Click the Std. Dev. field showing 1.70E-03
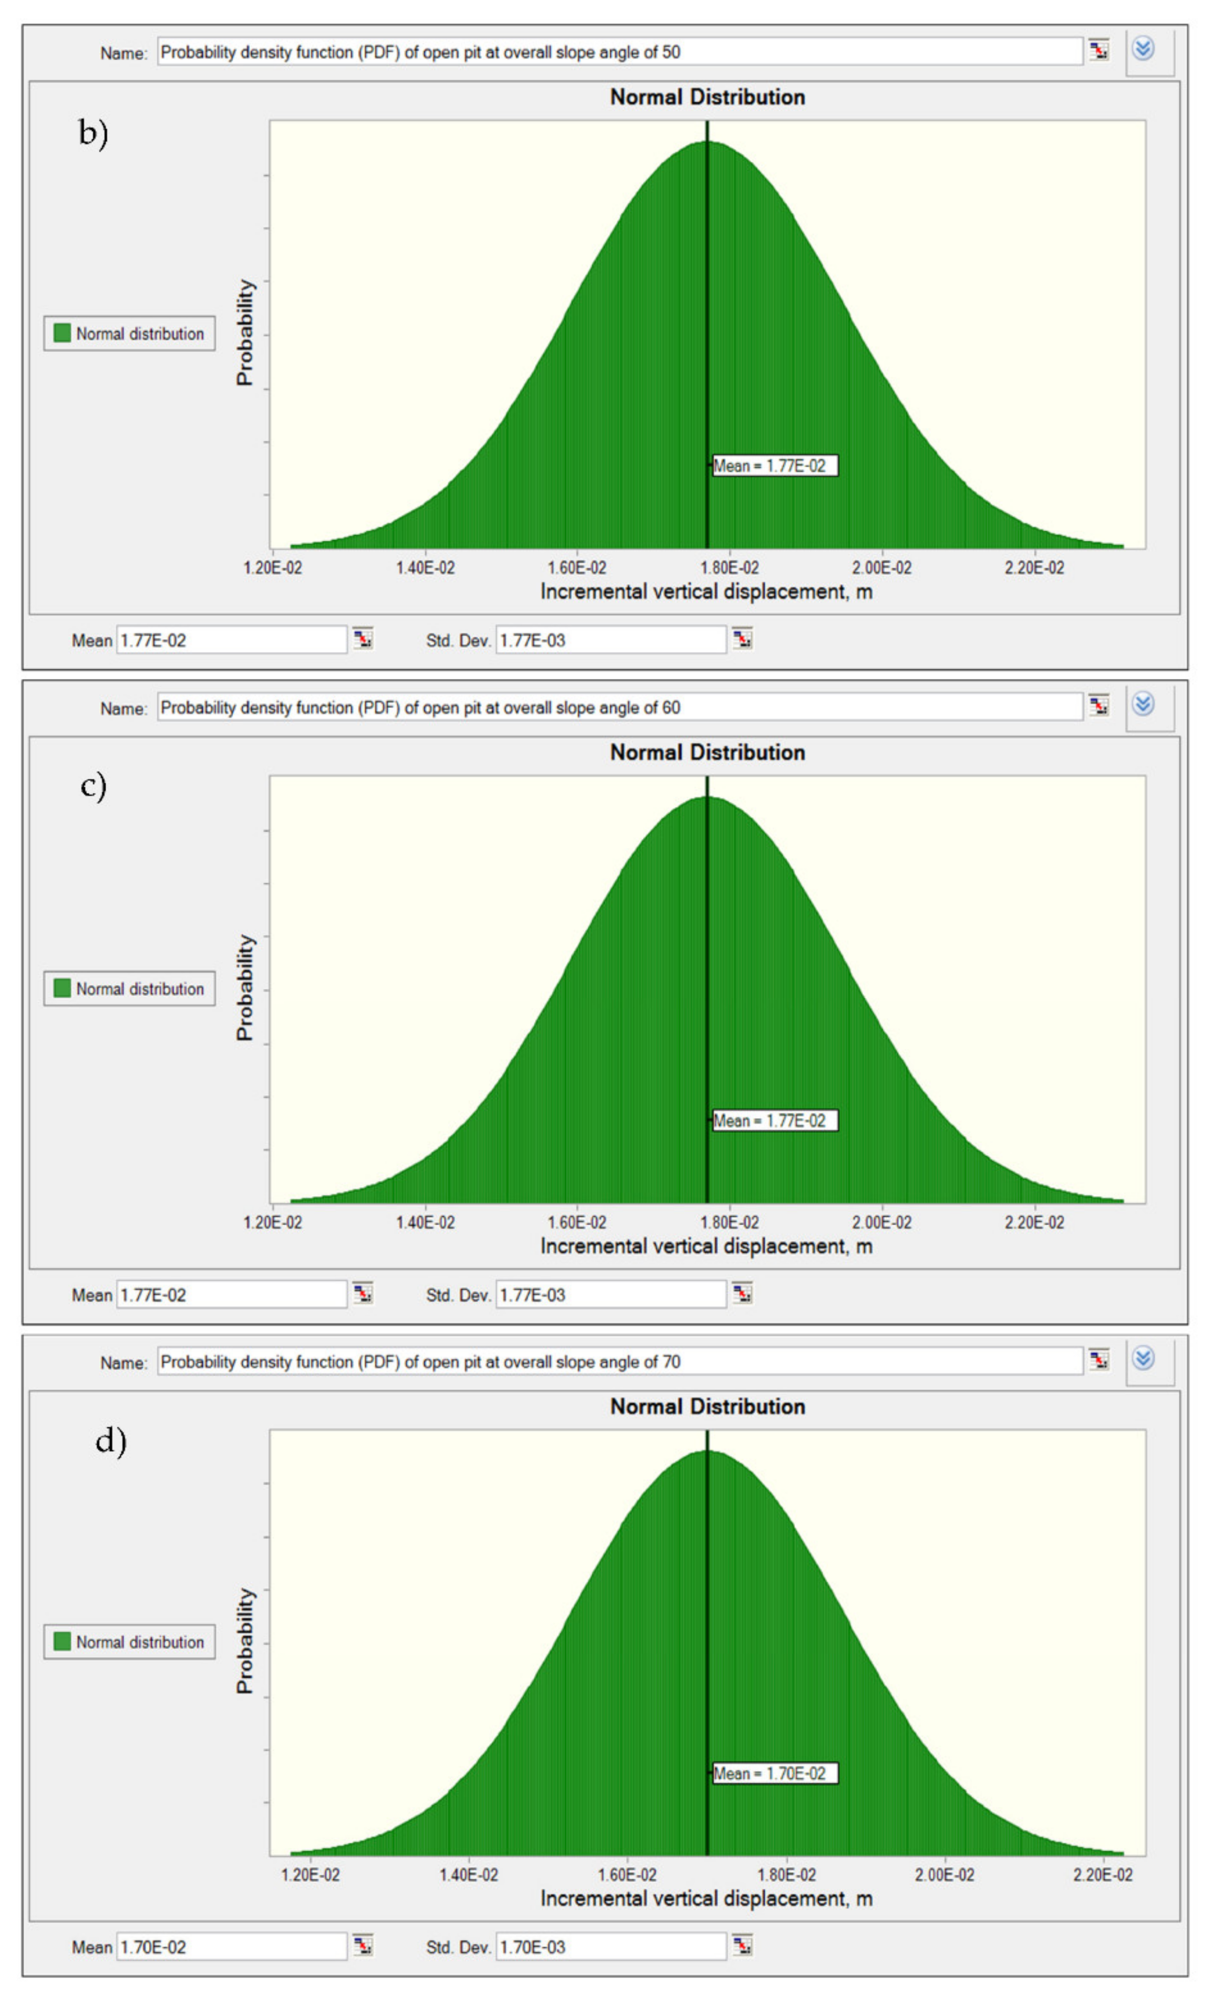Viewport: 1215px width, 2001px height. click(611, 1946)
